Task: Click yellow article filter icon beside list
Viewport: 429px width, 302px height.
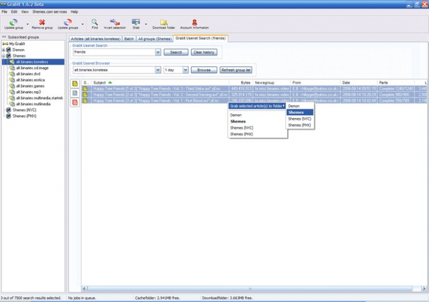Action: point(75,84)
